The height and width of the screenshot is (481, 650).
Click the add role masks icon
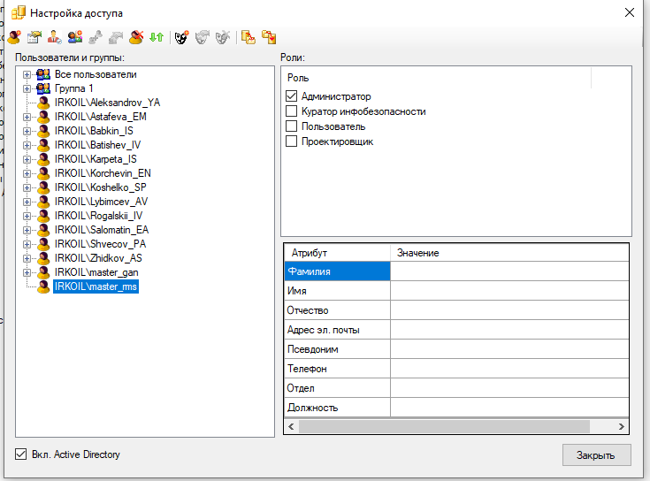click(181, 37)
